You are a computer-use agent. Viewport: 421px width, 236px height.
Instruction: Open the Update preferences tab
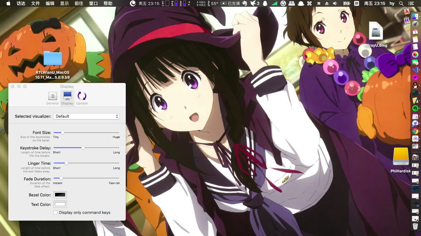point(82,98)
